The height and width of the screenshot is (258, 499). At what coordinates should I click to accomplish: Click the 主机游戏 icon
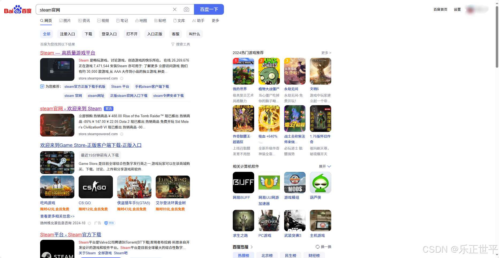(x=321, y=221)
